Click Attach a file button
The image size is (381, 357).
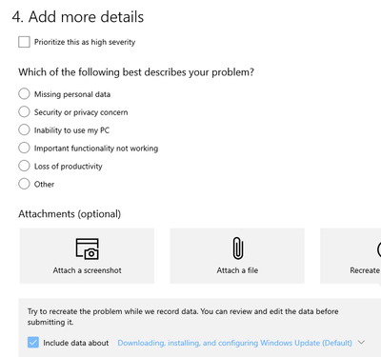pyautogui.click(x=237, y=256)
